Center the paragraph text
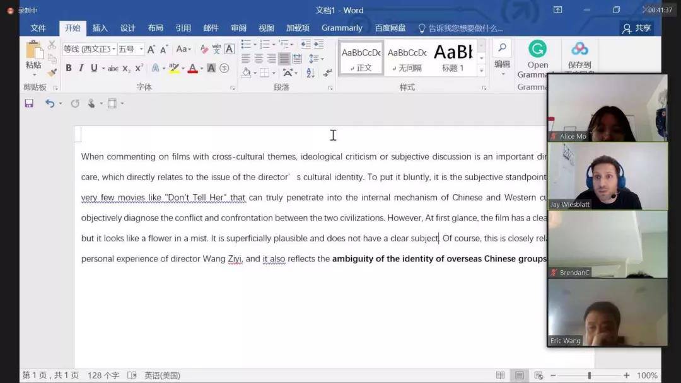The width and height of the screenshot is (681, 383). pyautogui.click(x=259, y=58)
